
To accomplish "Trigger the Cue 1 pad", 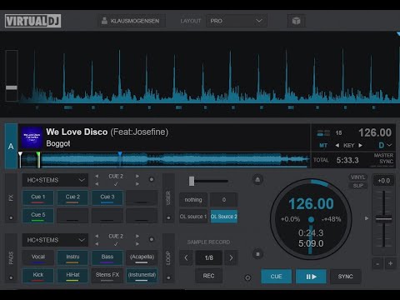I will click(x=37, y=197).
